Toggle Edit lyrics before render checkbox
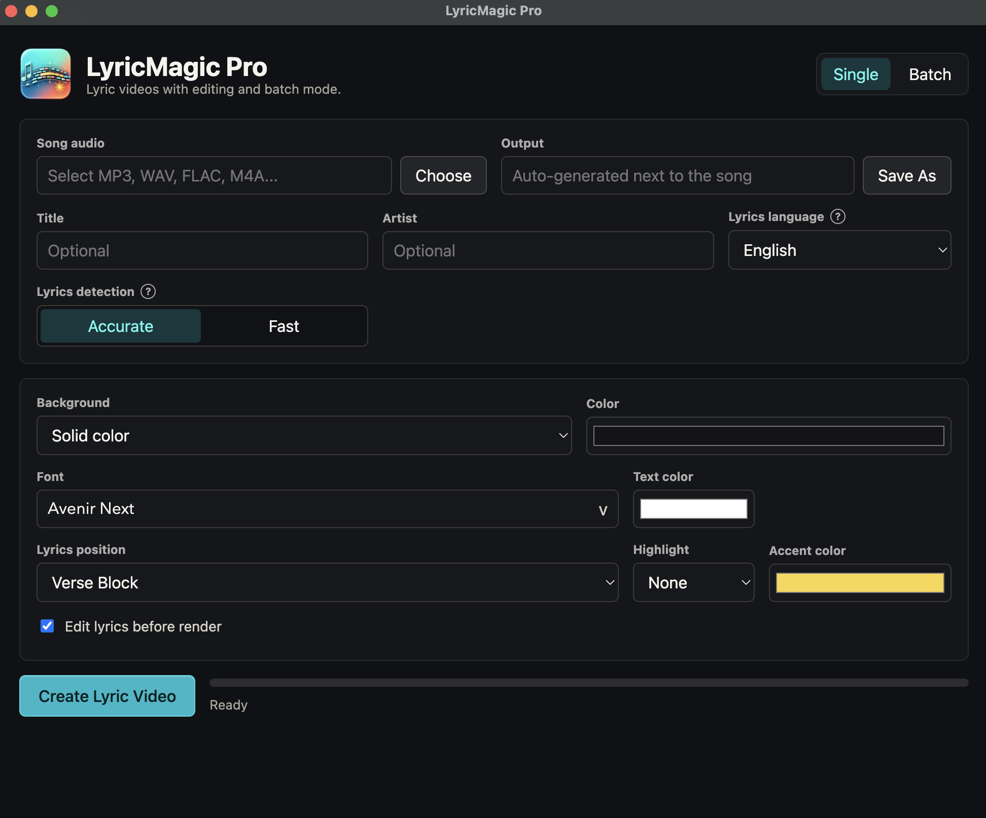 (x=47, y=626)
